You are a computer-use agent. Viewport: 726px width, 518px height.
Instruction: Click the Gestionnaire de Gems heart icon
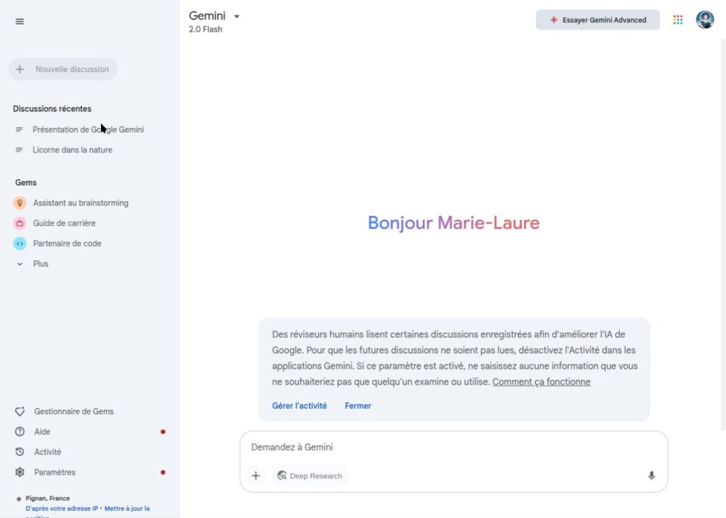pos(20,412)
